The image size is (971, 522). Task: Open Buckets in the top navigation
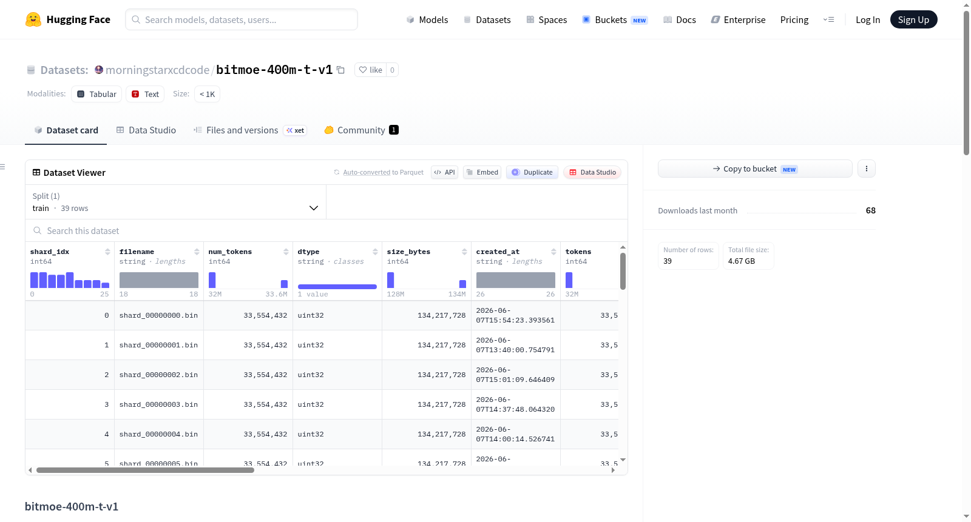pos(615,20)
